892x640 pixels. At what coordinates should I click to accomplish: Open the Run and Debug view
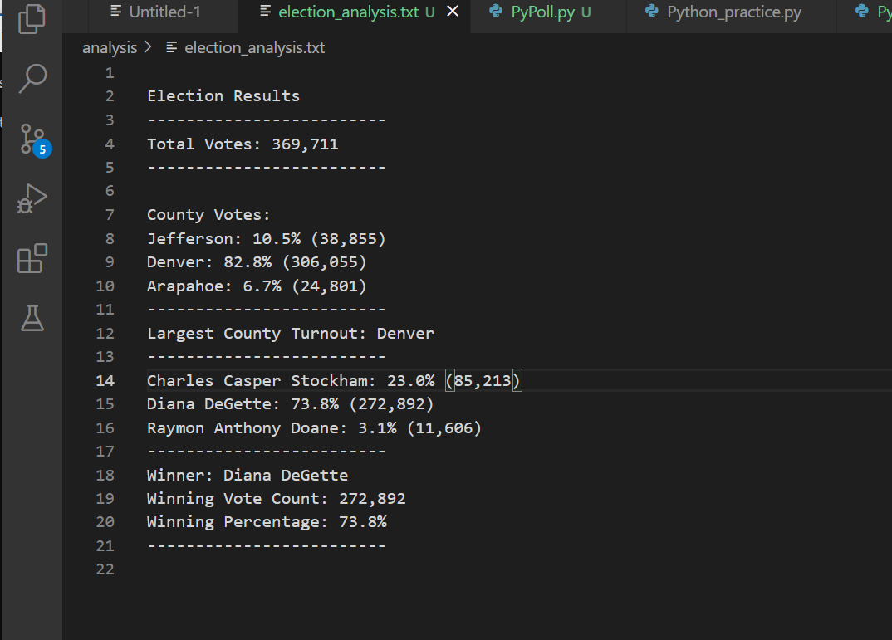[x=32, y=198]
